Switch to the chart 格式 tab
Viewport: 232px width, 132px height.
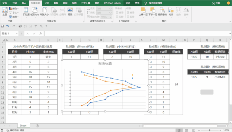tap(137, 3)
